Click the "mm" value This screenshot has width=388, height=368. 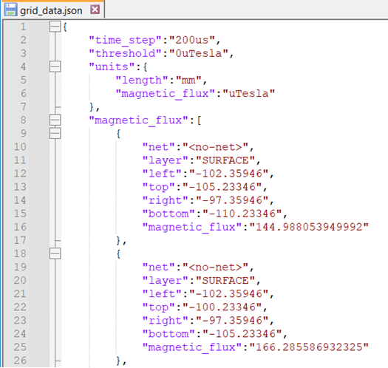coord(188,81)
